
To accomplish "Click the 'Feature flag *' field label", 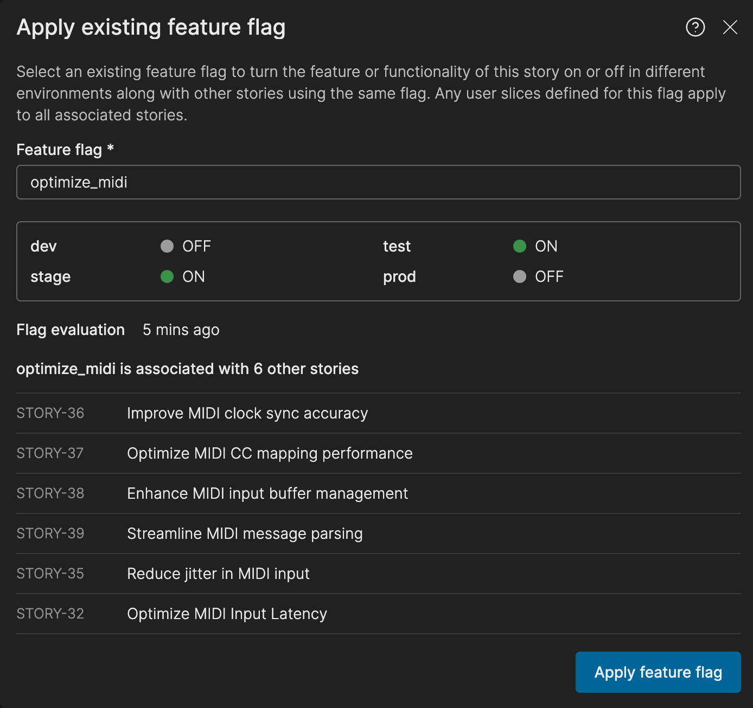I will [x=65, y=150].
